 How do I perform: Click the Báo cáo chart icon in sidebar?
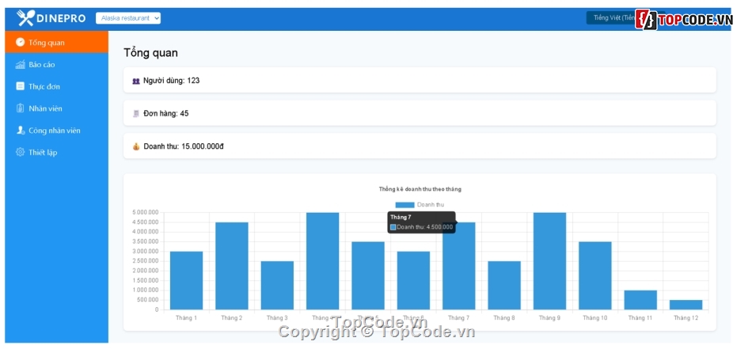(21, 65)
